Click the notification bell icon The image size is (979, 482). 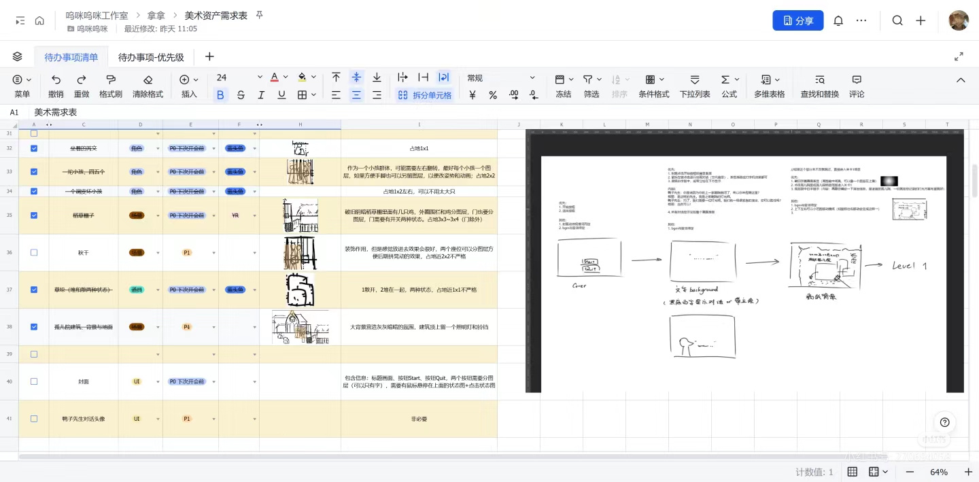click(838, 20)
